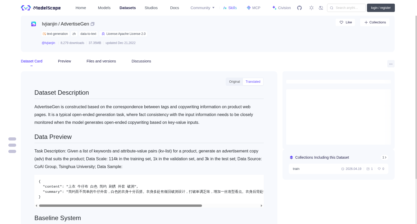Click the left arrow of code scrollbar
The height and width of the screenshot is (224, 417).
pos(36,206)
